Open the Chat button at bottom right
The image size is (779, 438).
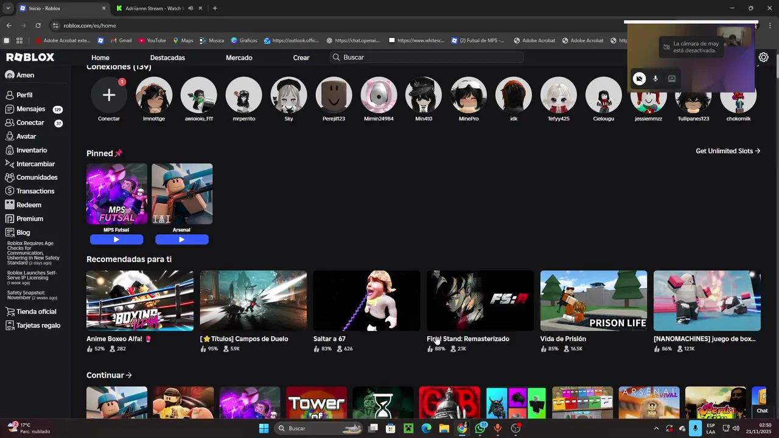[x=762, y=411]
